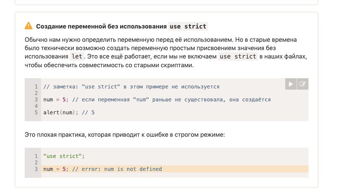Click the "use strict" code label in heading
The image size is (340, 196).
[x=188, y=27]
